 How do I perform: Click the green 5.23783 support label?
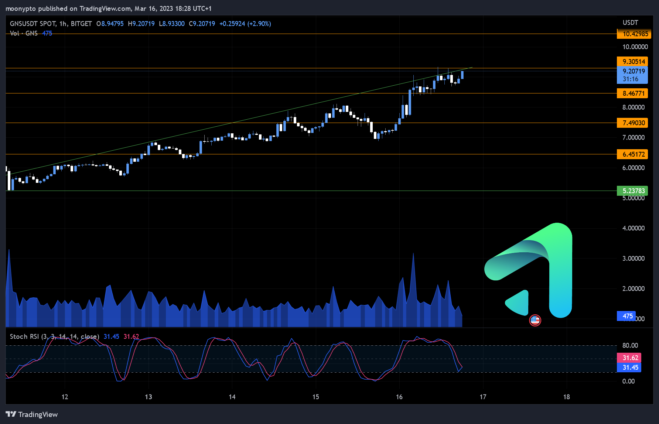(632, 191)
